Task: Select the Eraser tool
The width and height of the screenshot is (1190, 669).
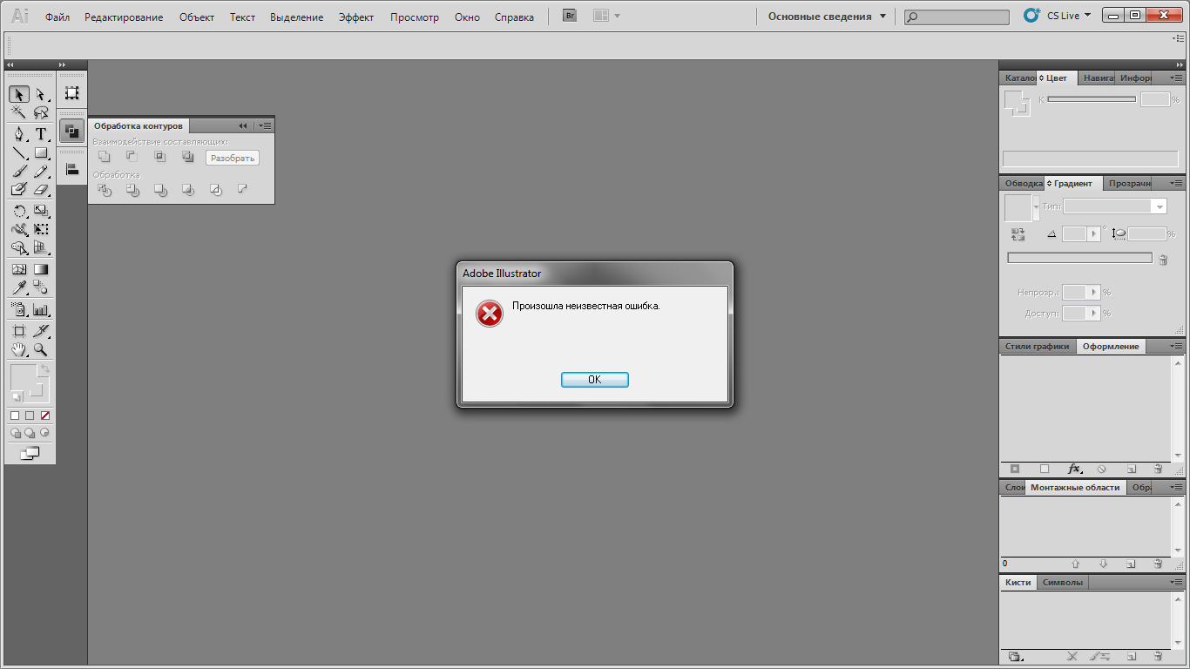Action: pos(41,189)
